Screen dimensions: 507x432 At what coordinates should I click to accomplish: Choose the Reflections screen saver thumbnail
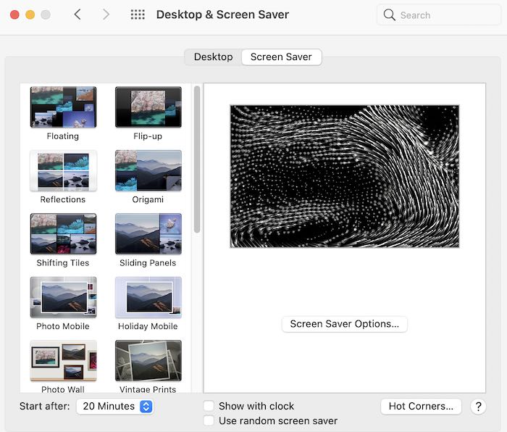[x=63, y=170]
